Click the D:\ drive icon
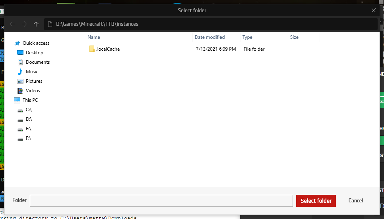 tap(20, 120)
